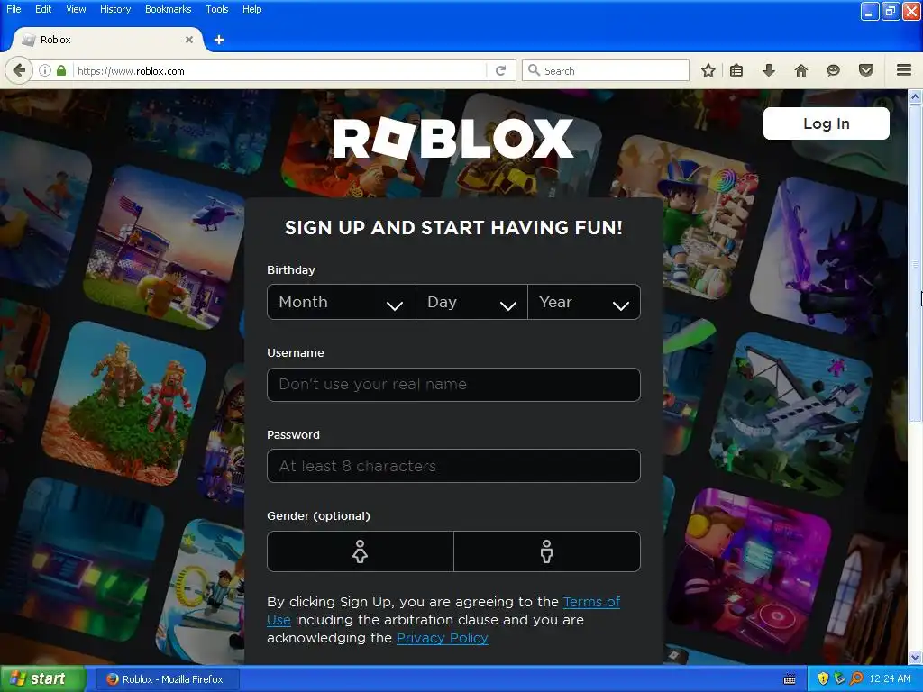Open the Firefox hamburger menu

904,70
